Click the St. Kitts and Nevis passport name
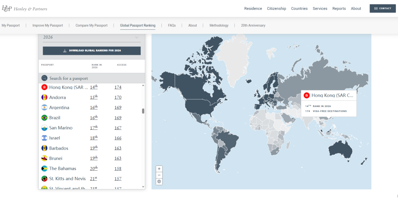This screenshot has width=398, height=199. tap(67, 178)
